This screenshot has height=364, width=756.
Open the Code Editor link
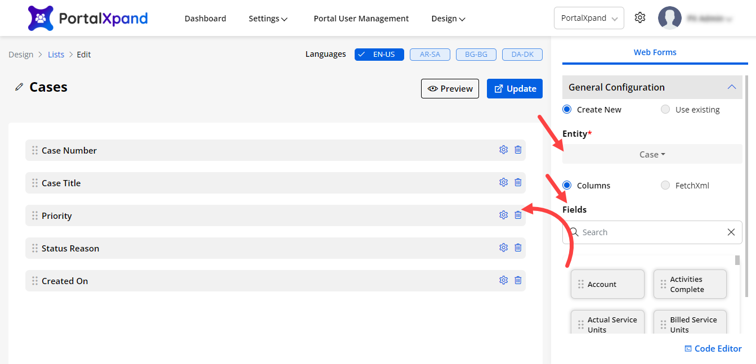point(713,349)
